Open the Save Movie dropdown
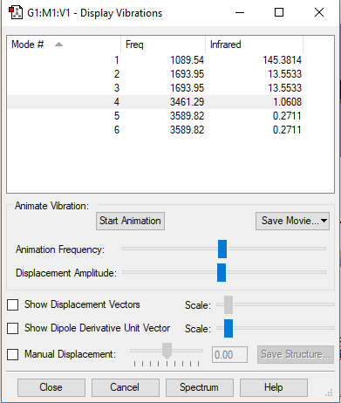The height and width of the screenshot is (403, 341). (292, 221)
